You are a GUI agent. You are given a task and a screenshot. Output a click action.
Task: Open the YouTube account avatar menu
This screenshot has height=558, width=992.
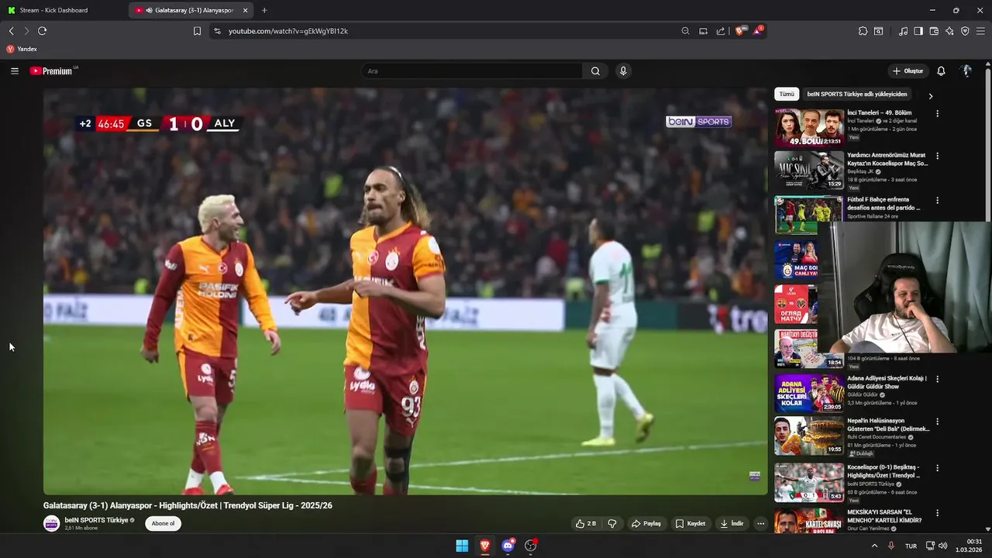[966, 71]
